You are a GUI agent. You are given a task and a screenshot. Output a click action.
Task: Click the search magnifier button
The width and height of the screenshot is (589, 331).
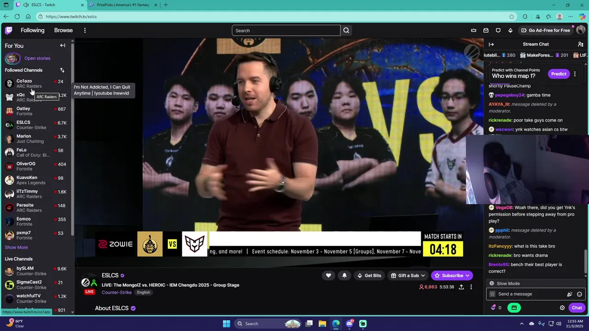(346, 30)
